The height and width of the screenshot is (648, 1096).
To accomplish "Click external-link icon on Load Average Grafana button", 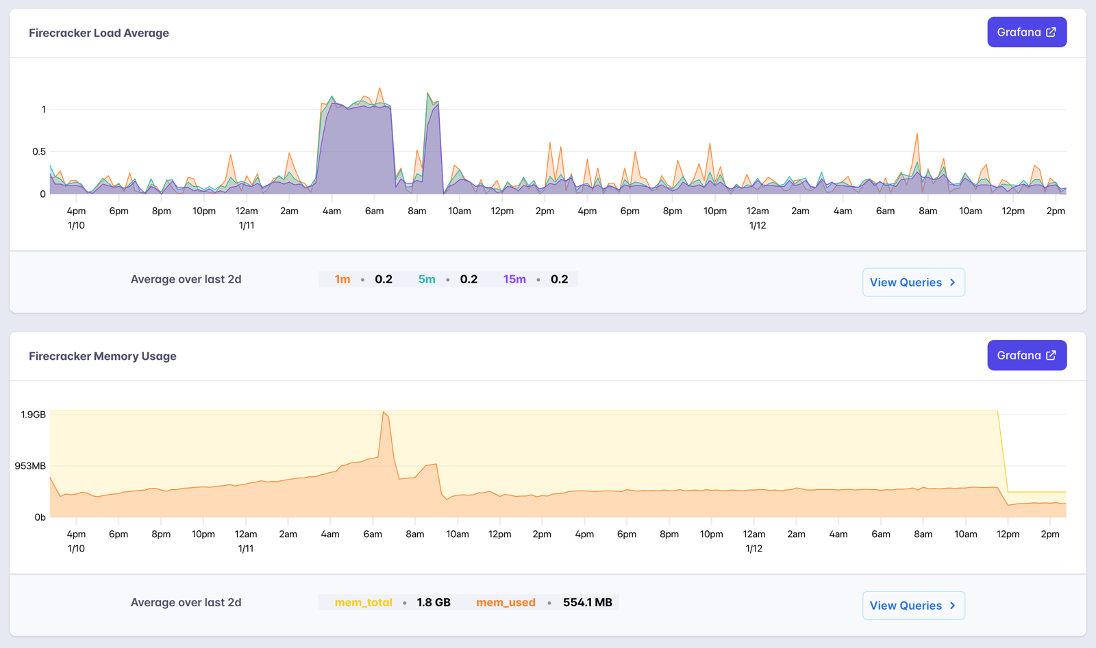I will pos(1051,32).
